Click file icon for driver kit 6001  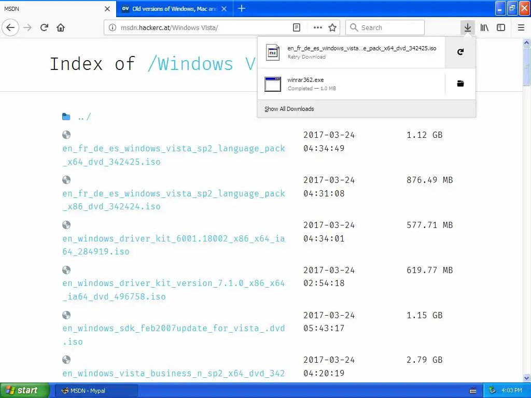coord(66,225)
